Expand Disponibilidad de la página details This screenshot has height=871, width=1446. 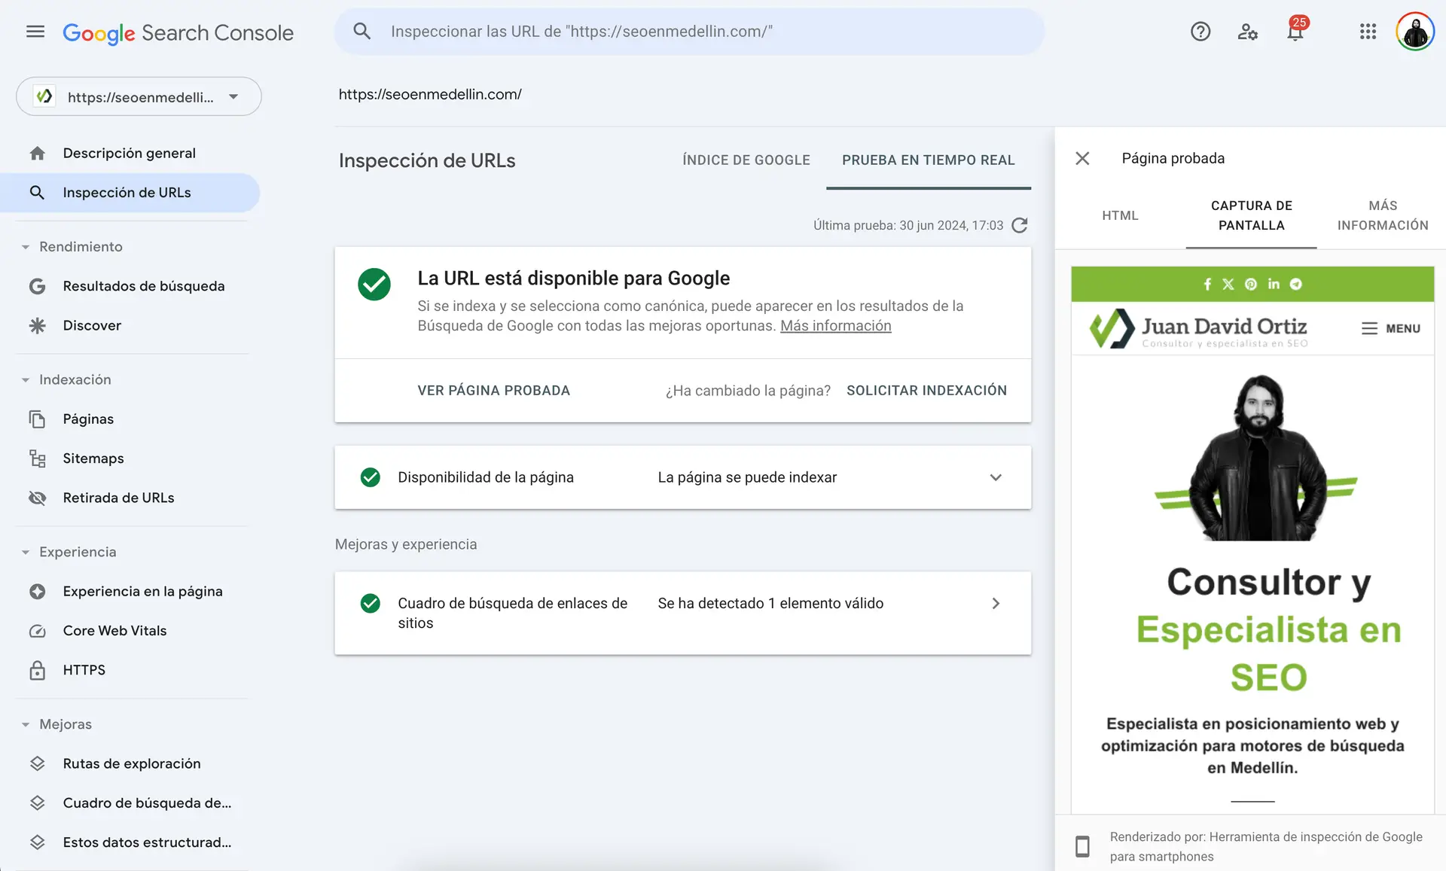996,477
